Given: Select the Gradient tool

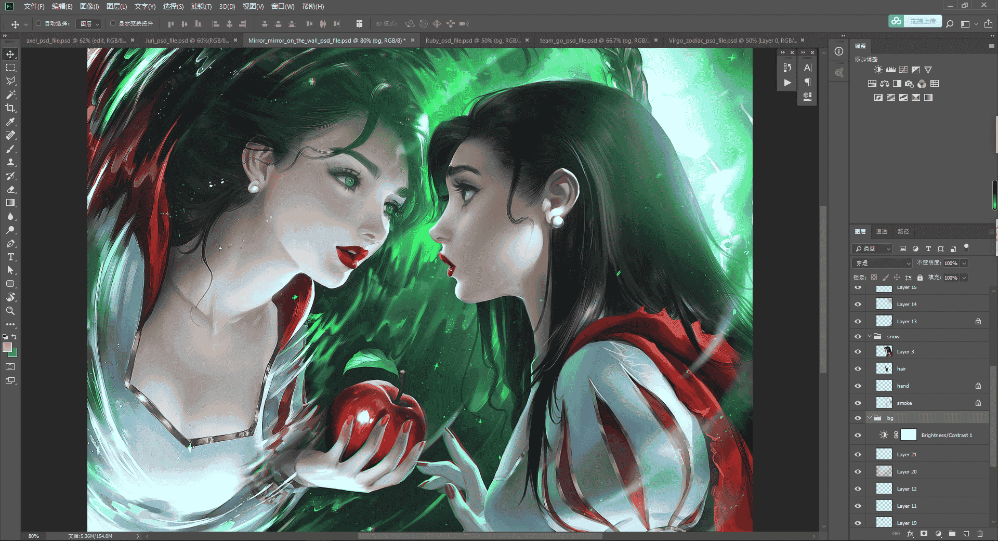Looking at the screenshot, I should pyautogui.click(x=10, y=203).
